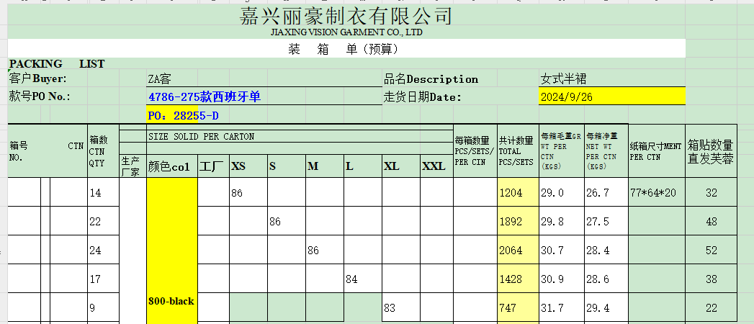The height and width of the screenshot is (324, 754).
Task: Click the PACKING LIST label cell
Action: pyautogui.click(x=57, y=64)
